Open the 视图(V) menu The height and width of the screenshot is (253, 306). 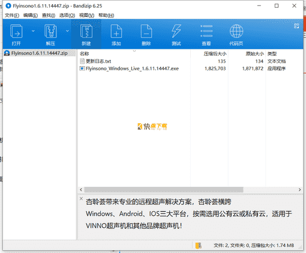point(86,16)
